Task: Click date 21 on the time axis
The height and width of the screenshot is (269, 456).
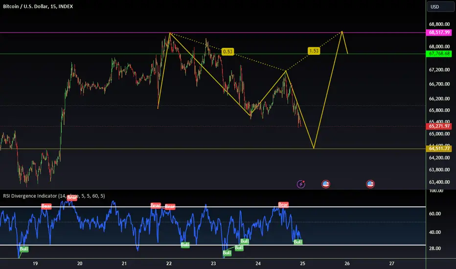Action: pyautogui.click(x=124, y=264)
